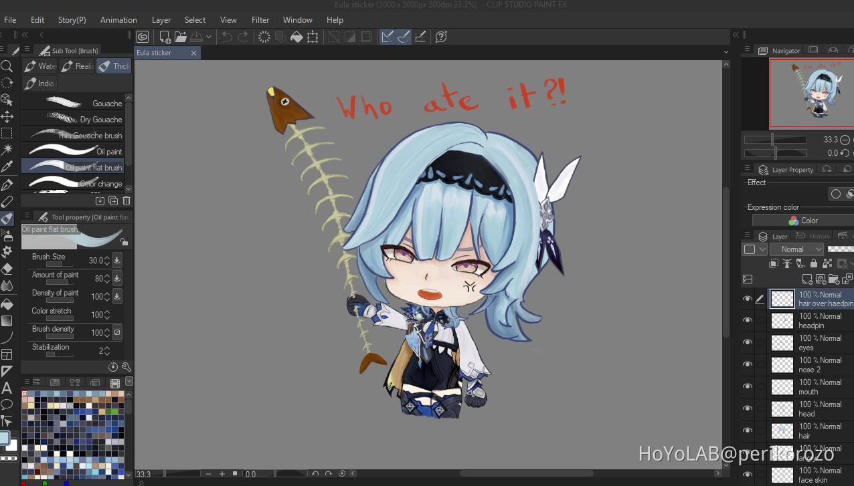Click the Undo icon in the toolbar
854x486 pixels.
[227, 37]
